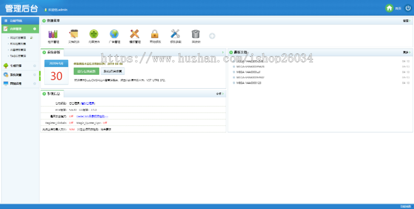Expand the sidebar section with monitor icon
Image resolution: width=414 pixels, height=209 pixels.
(x=20, y=84)
